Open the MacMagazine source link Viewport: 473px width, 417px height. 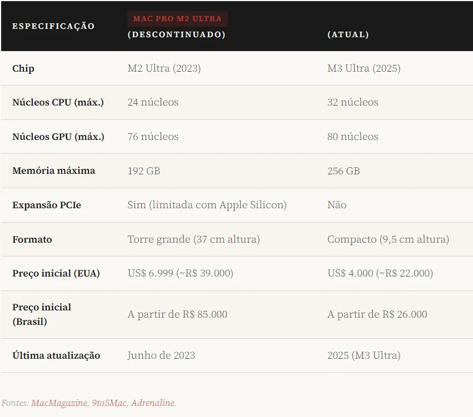58,403
